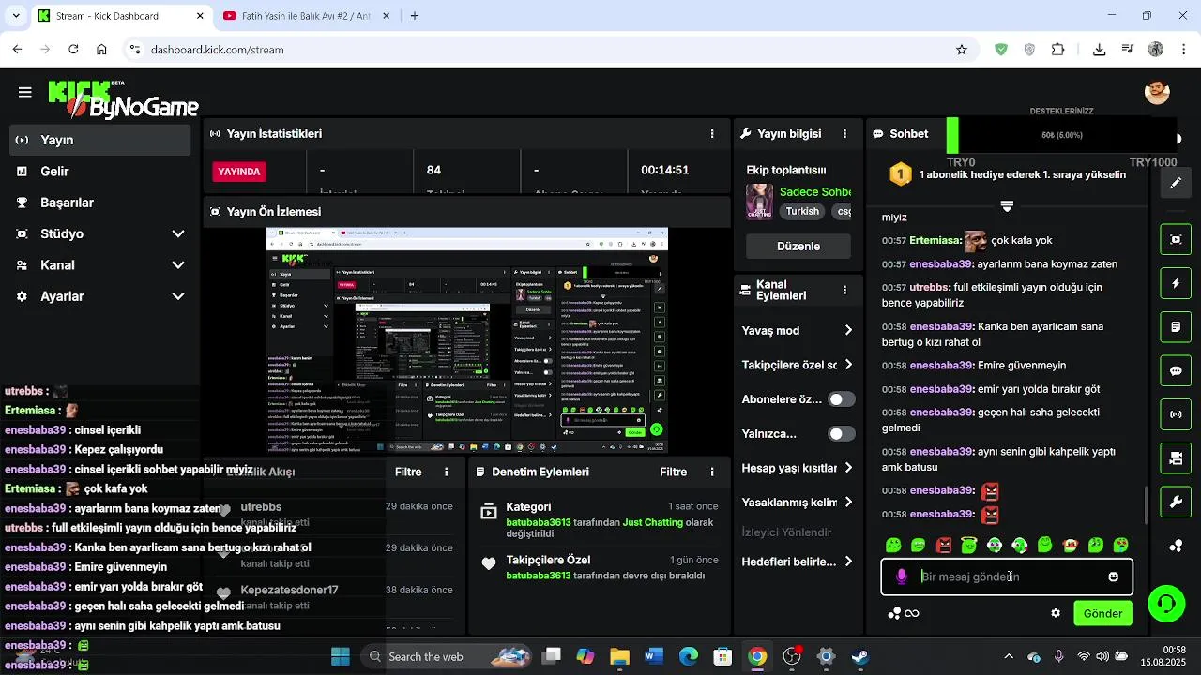Image resolution: width=1201 pixels, height=675 pixels.
Task: Click the Turkish language tag
Action: tap(802, 212)
